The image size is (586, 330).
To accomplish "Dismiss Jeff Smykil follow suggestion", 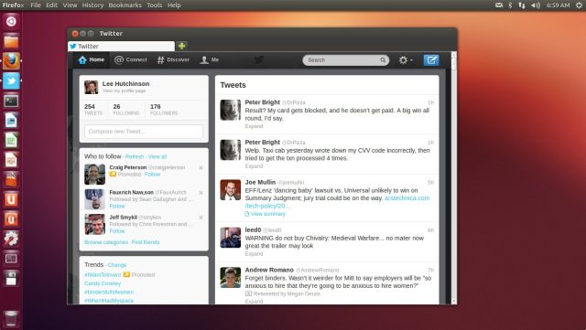I will [x=201, y=218].
